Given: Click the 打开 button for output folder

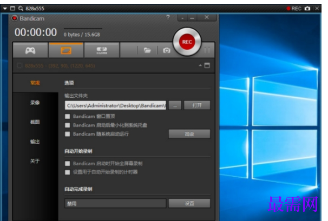Looking at the screenshot, I should [197, 105].
